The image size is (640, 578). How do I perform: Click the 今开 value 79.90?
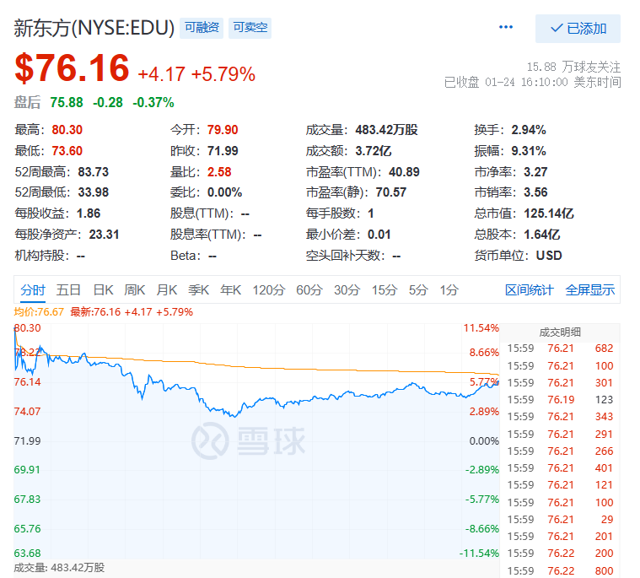click(223, 130)
